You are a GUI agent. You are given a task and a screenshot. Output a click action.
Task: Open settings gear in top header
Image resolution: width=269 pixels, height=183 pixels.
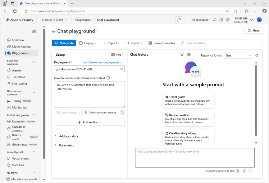pos(221,20)
